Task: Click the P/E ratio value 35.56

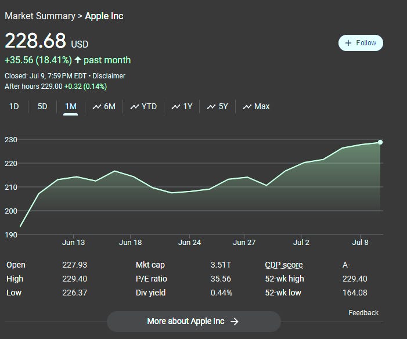Action: tap(221, 279)
